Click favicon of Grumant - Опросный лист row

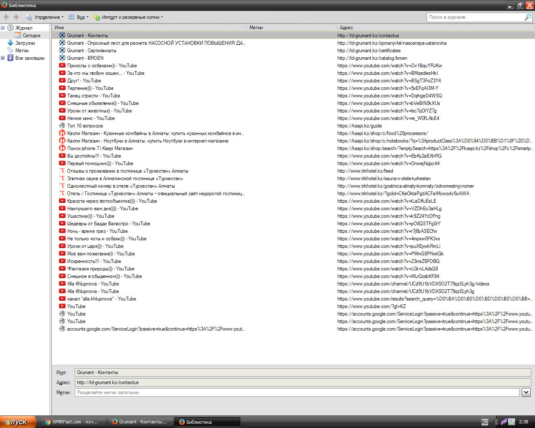click(x=62, y=43)
